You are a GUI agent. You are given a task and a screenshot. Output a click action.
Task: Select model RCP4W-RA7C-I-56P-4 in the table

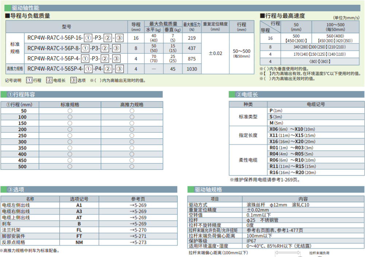click(x=74, y=59)
